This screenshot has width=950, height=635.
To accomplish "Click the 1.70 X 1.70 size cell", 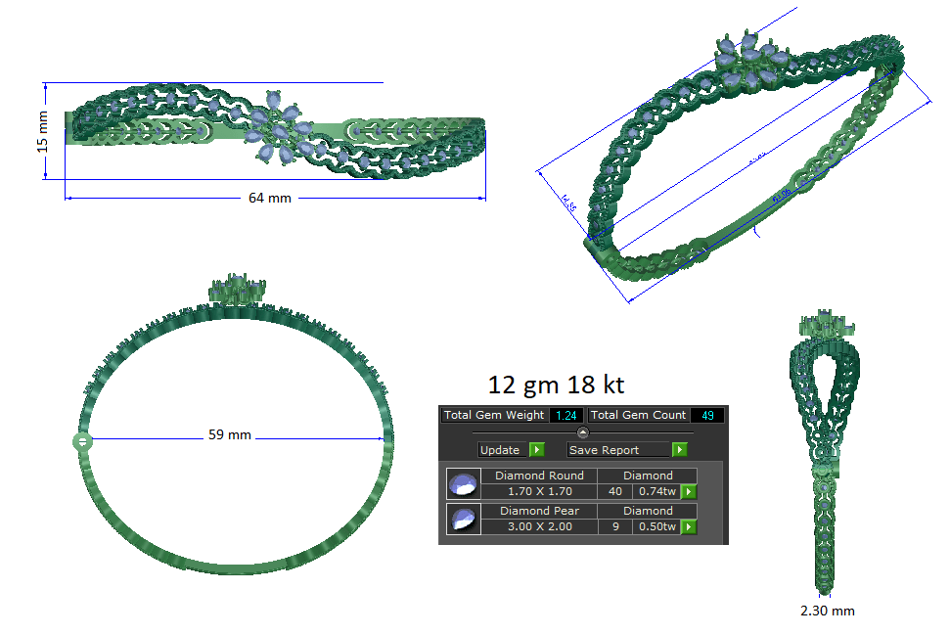I will point(539,492).
